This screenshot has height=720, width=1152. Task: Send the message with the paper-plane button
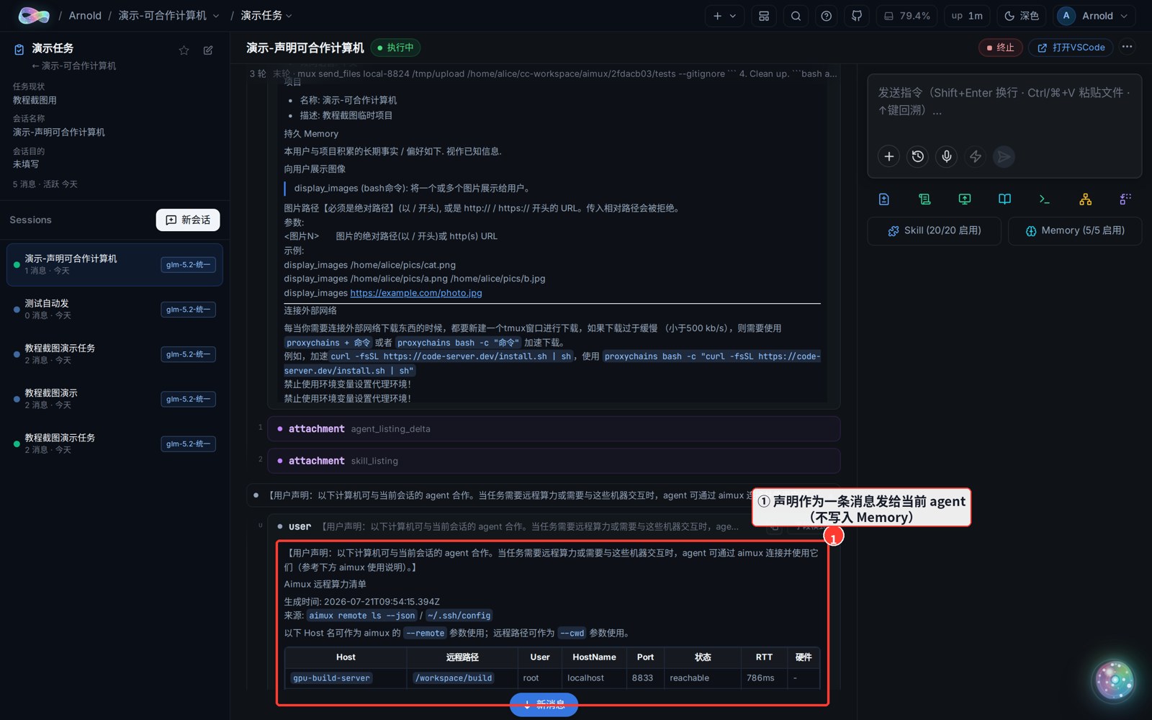(x=1004, y=156)
